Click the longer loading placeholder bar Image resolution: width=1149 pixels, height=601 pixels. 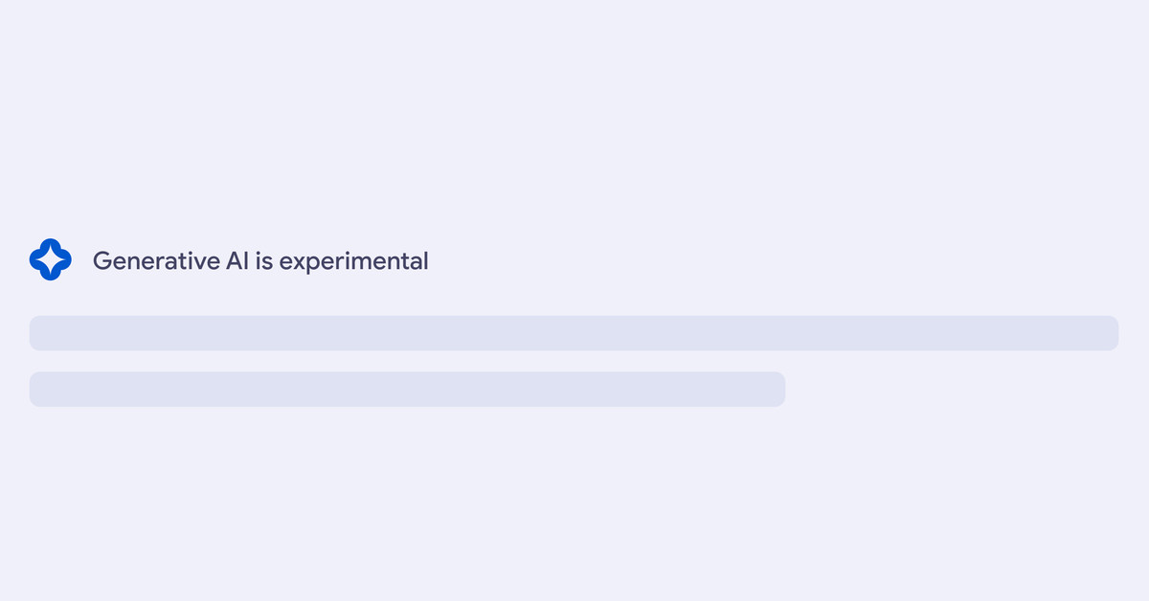[x=574, y=333]
